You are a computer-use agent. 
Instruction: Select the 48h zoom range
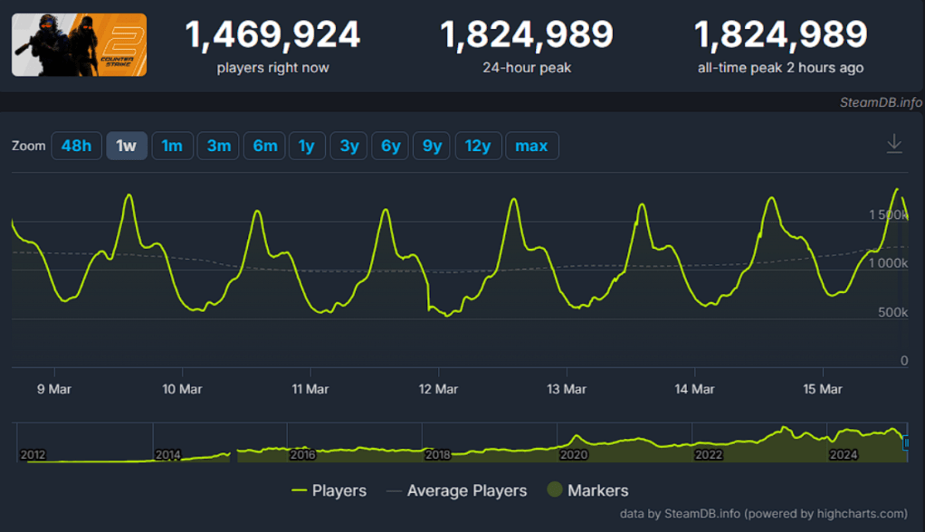pyautogui.click(x=76, y=146)
